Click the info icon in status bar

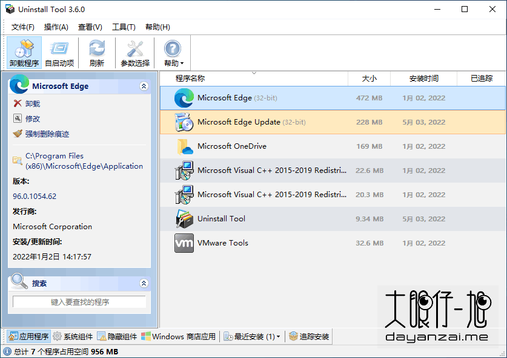(7, 351)
